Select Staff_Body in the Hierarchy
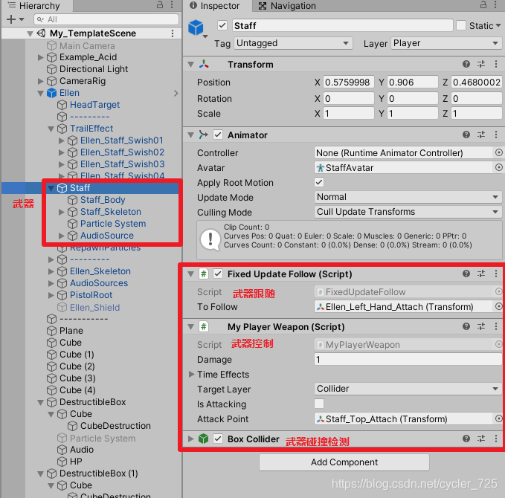This screenshot has height=498, width=505. coord(103,200)
